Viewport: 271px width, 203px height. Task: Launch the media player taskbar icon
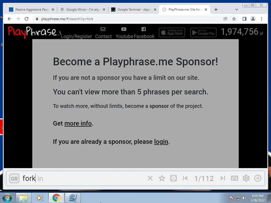pyautogui.click(x=39, y=198)
